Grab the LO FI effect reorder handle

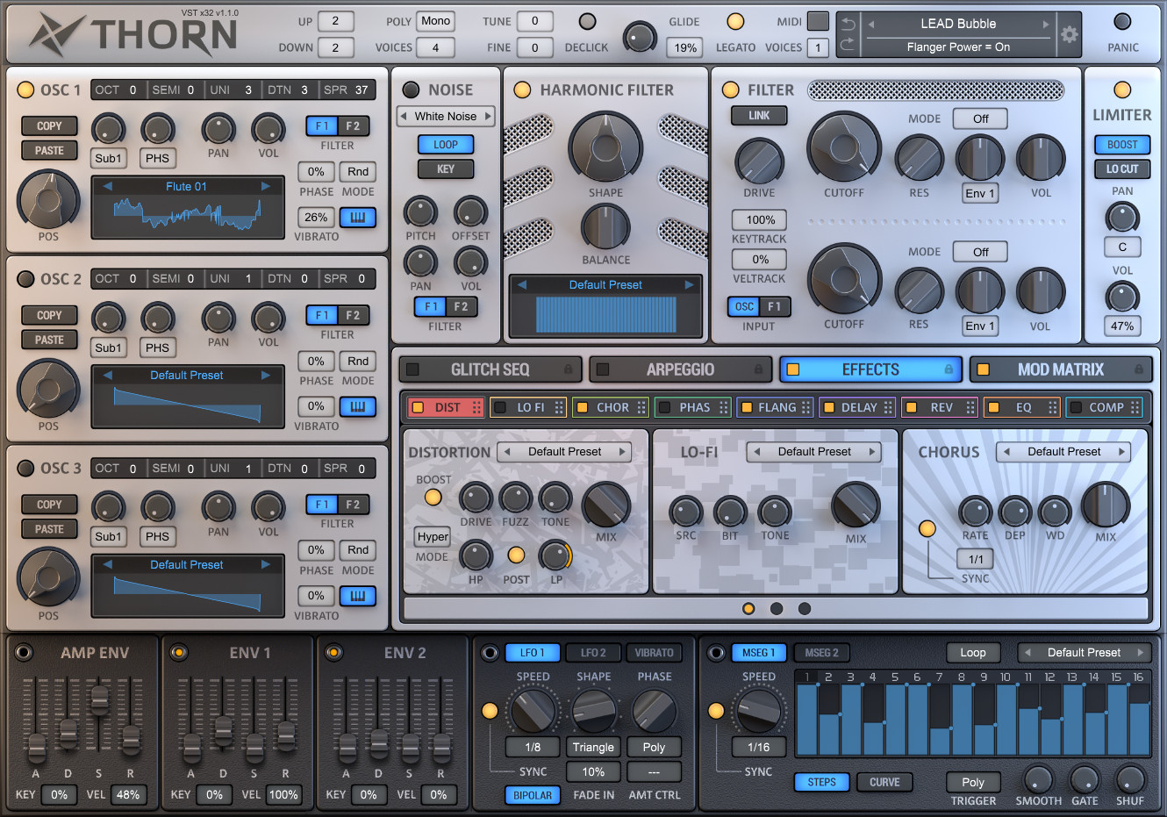tap(559, 407)
